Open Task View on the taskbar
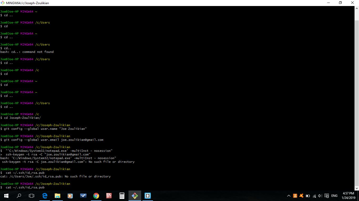The height and width of the screenshot is (201, 359). point(32,196)
